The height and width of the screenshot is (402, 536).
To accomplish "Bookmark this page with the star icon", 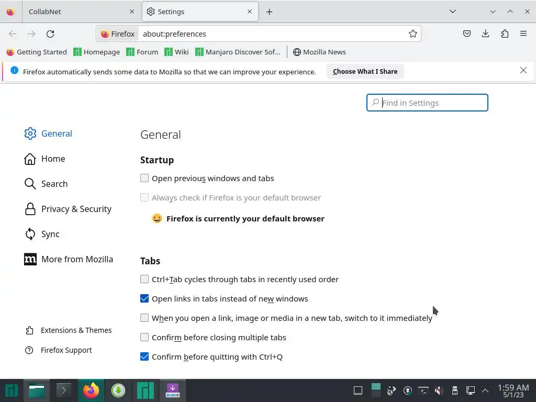I will click(x=412, y=33).
